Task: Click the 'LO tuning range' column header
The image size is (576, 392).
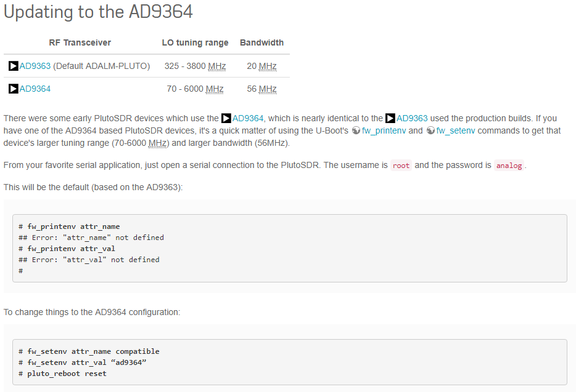Action: pos(195,42)
